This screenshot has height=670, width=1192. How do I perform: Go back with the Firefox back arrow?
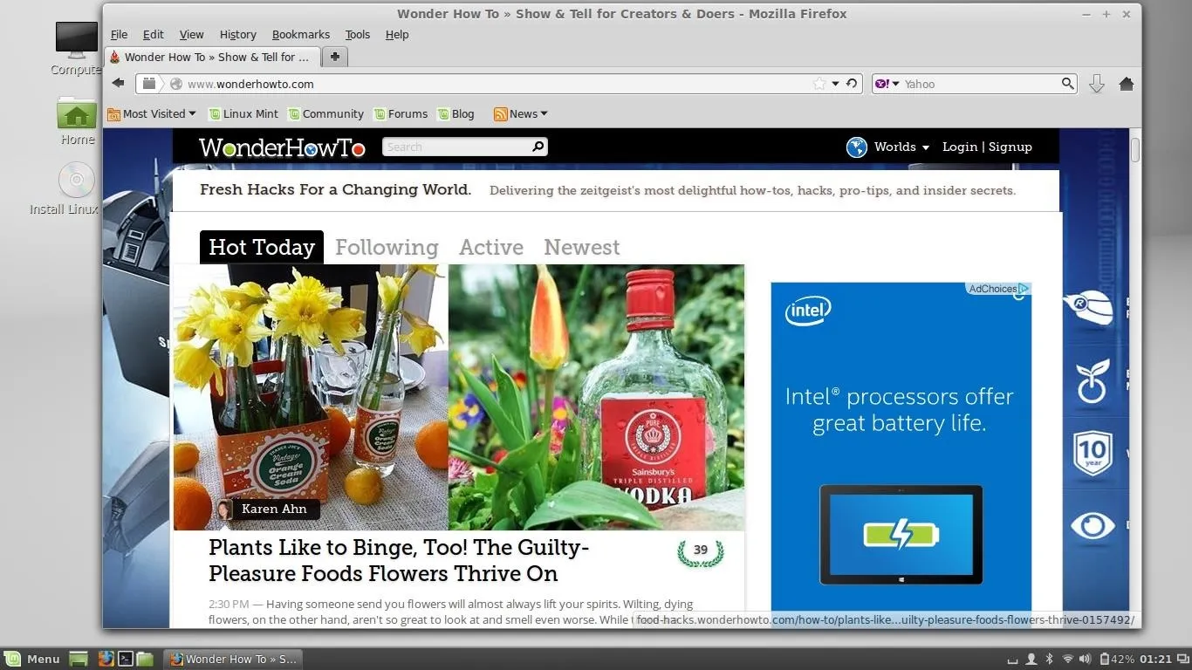[x=118, y=84]
